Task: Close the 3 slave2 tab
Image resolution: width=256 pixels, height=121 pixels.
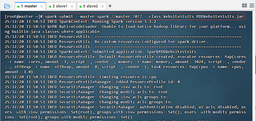Action: coord(102,7)
